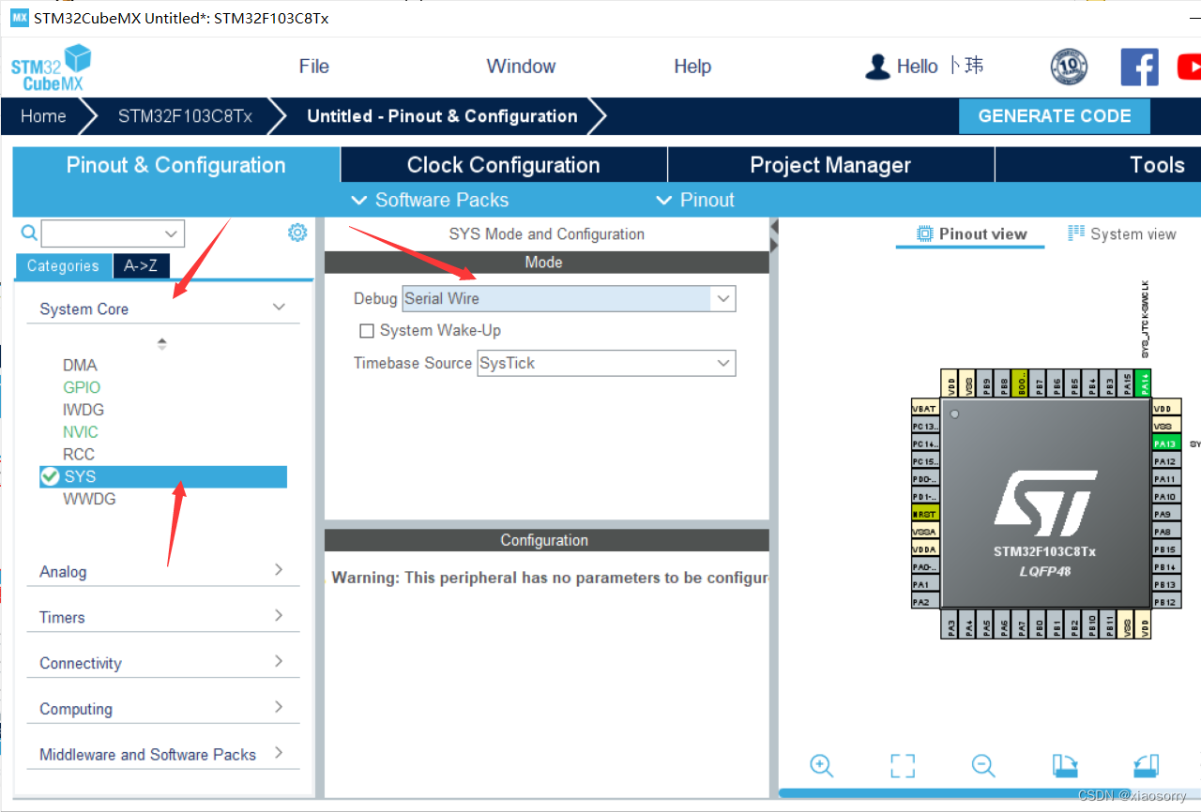The height and width of the screenshot is (812, 1201).
Task: Enable the System Wake-Up checkbox
Action: pyautogui.click(x=367, y=331)
